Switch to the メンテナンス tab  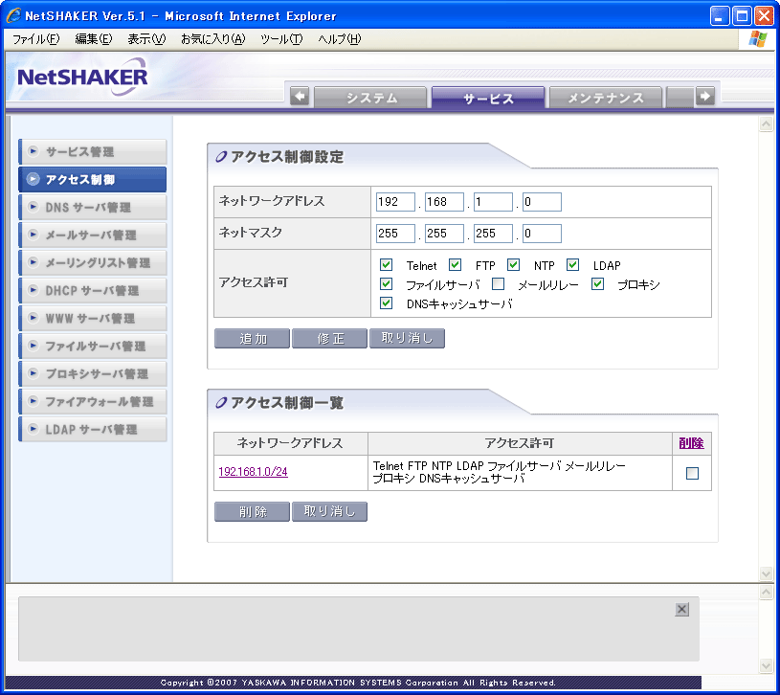(606, 98)
